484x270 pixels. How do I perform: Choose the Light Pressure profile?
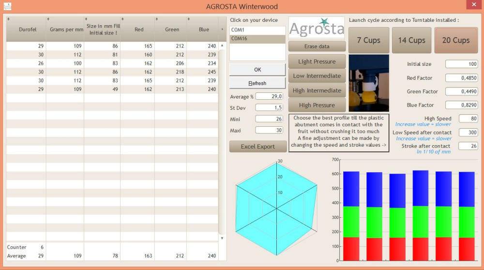(x=317, y=61)
